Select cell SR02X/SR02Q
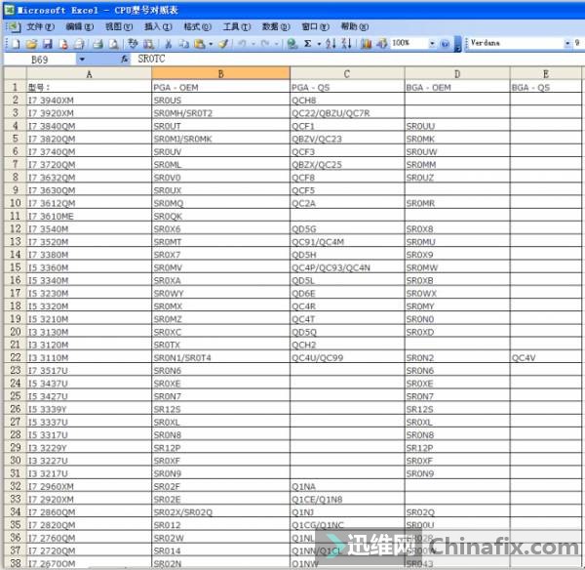Viewport: 585px width, 570px height. pos(221,512)
